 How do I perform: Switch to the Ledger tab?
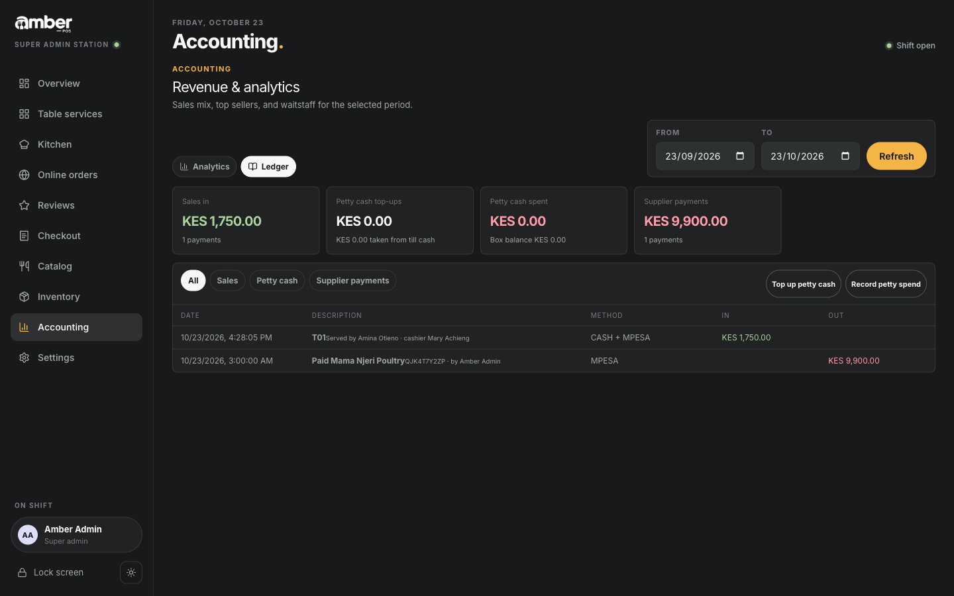pyautogui.click(x=268, y=167)
